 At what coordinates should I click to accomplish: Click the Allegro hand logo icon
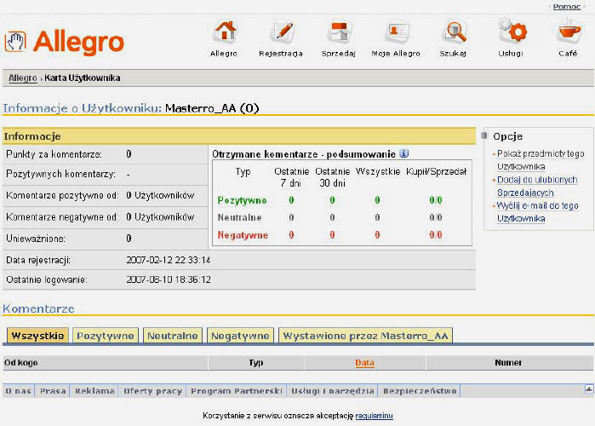15,41
